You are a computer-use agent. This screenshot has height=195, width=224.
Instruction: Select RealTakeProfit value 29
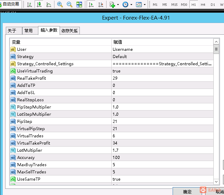(x=162, y=78)
